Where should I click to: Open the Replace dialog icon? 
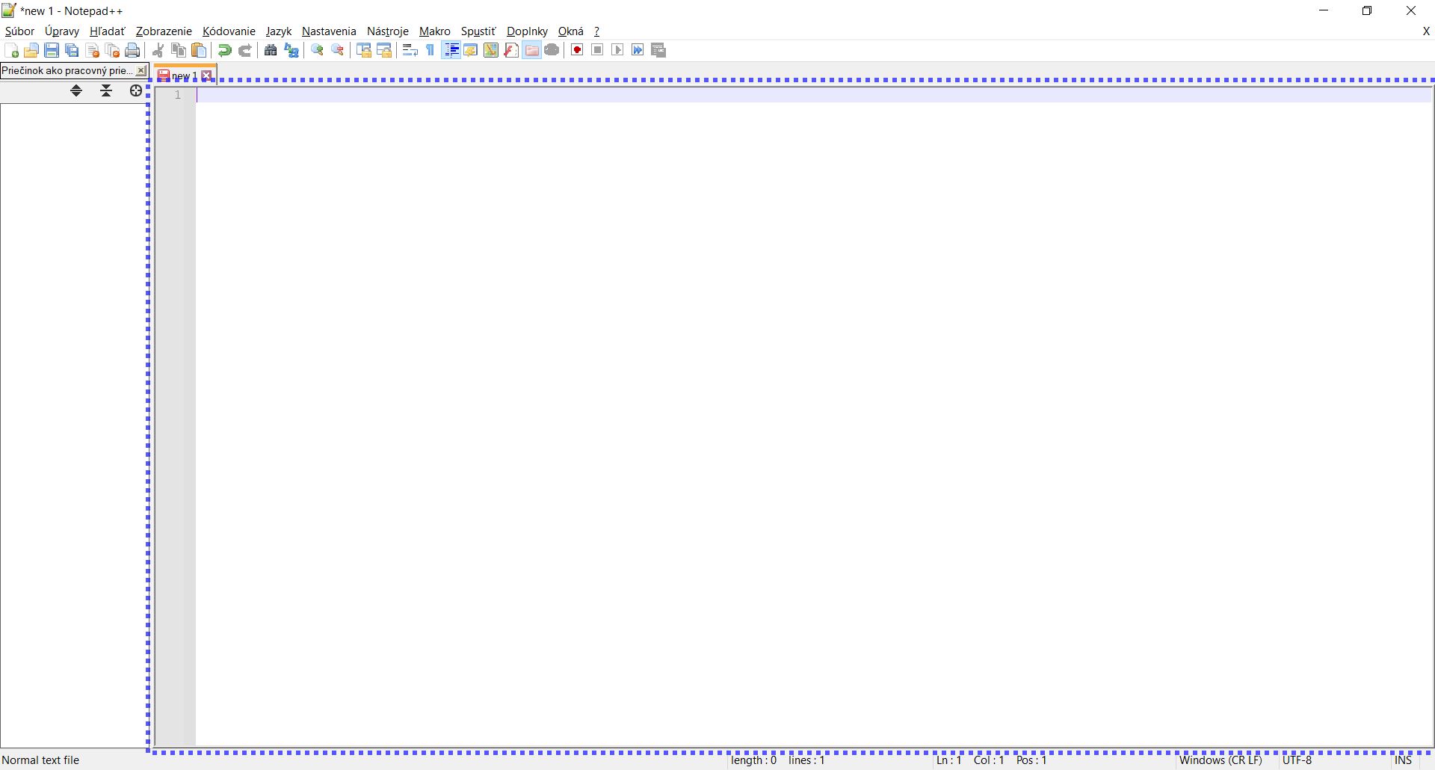click(291, 50)
